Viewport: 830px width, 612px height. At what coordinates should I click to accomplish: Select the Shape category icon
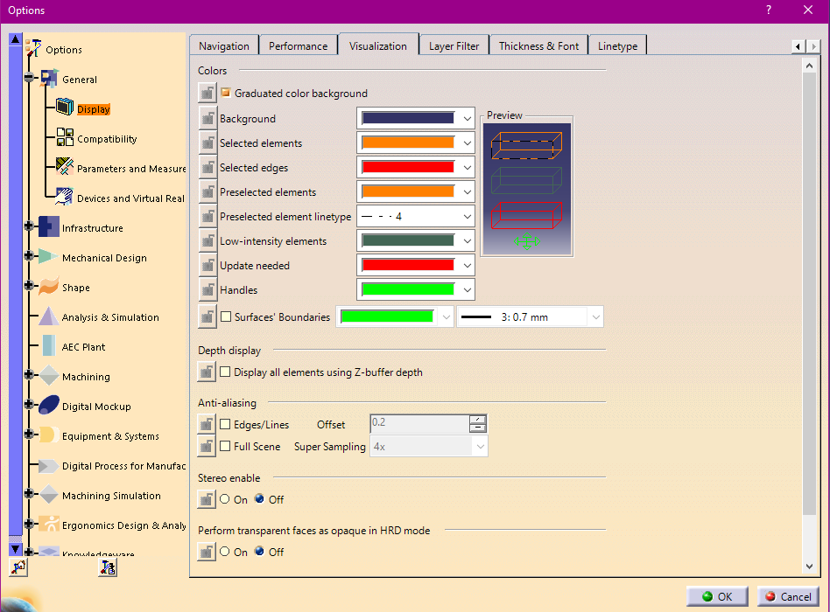coord(49,286)
